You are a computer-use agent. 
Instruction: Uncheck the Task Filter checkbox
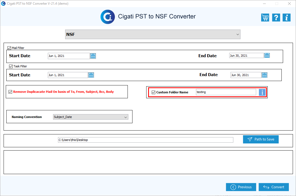pyautogui.click(x=11, y=66)
